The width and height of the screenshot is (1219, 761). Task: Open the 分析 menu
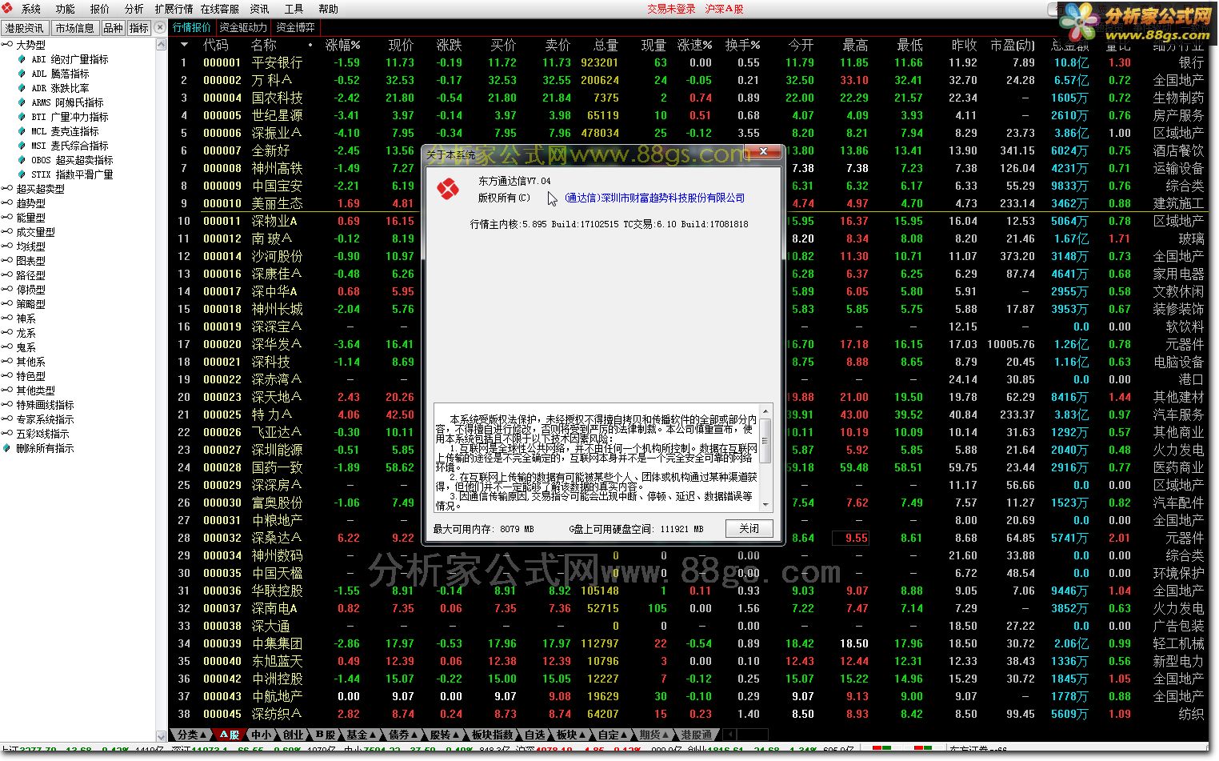tap(134, 9)
